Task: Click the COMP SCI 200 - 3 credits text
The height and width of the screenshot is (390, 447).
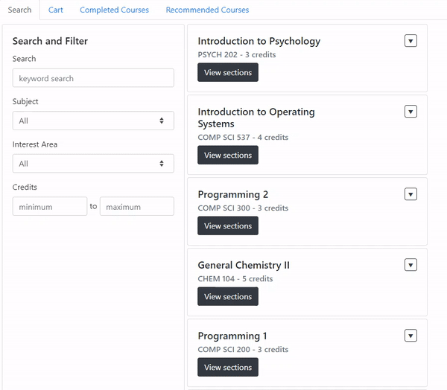Action: click(243, 349)
